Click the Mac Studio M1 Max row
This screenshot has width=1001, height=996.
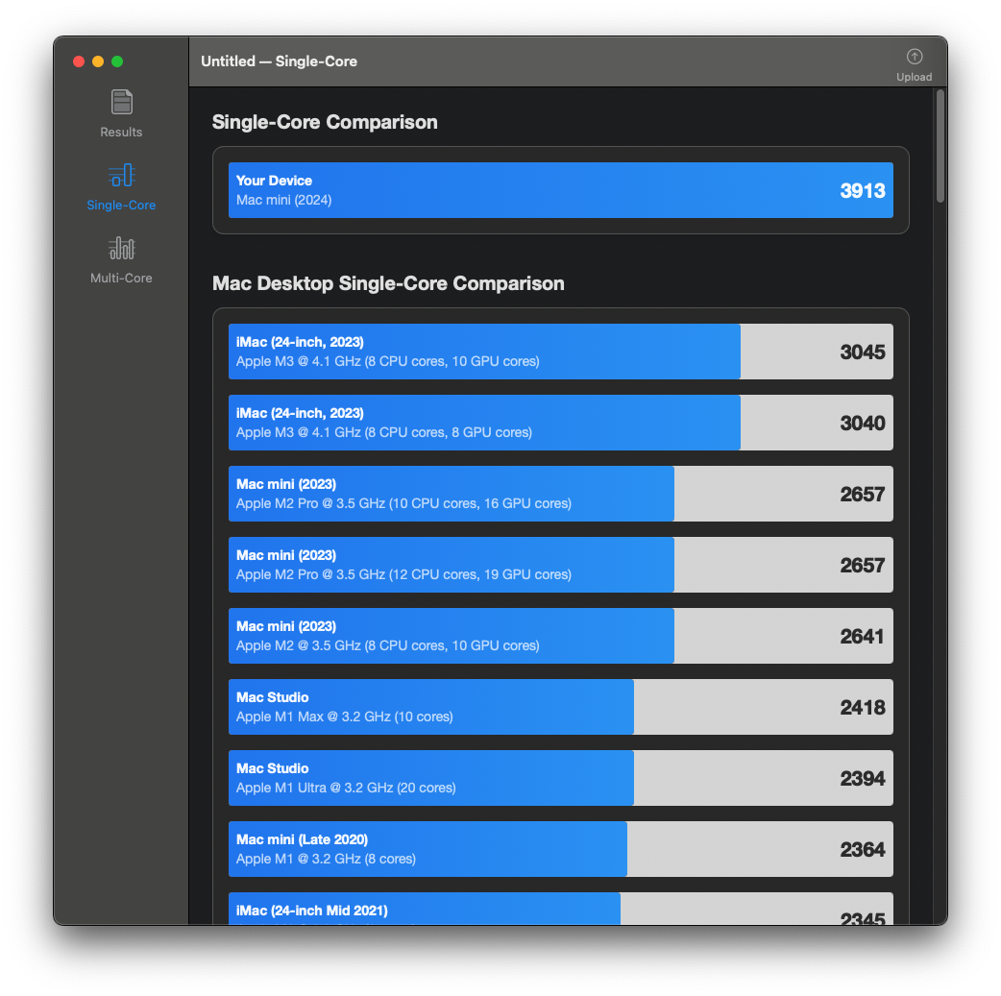pyautogui.click(x=560, y=707)
